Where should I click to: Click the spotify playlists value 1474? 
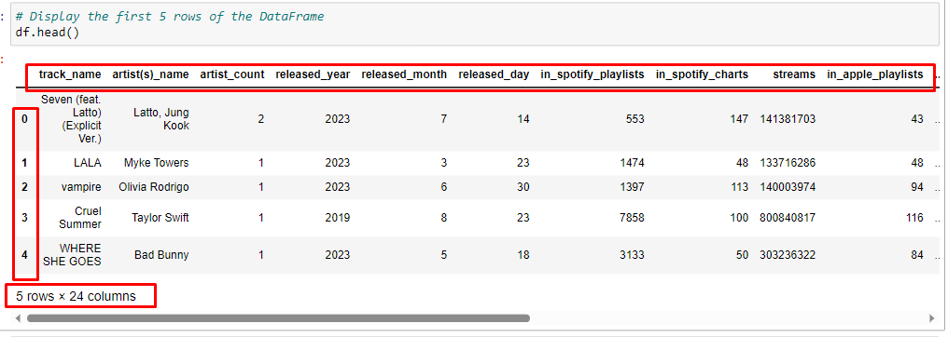pos(632,163)
